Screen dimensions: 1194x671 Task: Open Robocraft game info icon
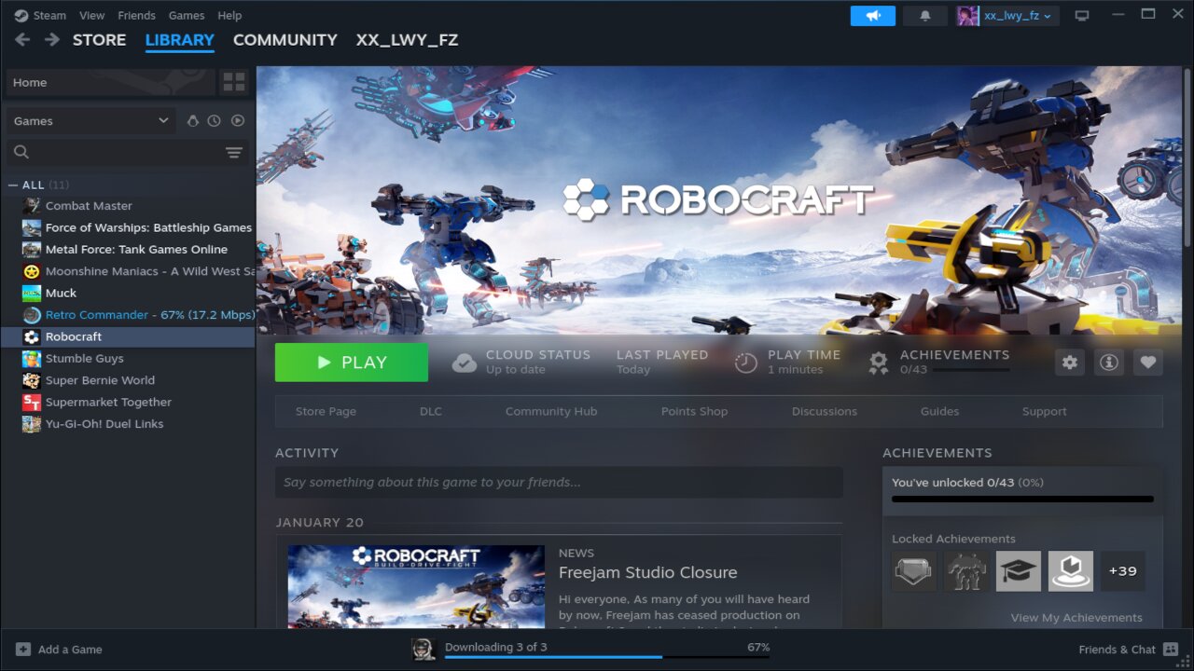click(1109, 363)
